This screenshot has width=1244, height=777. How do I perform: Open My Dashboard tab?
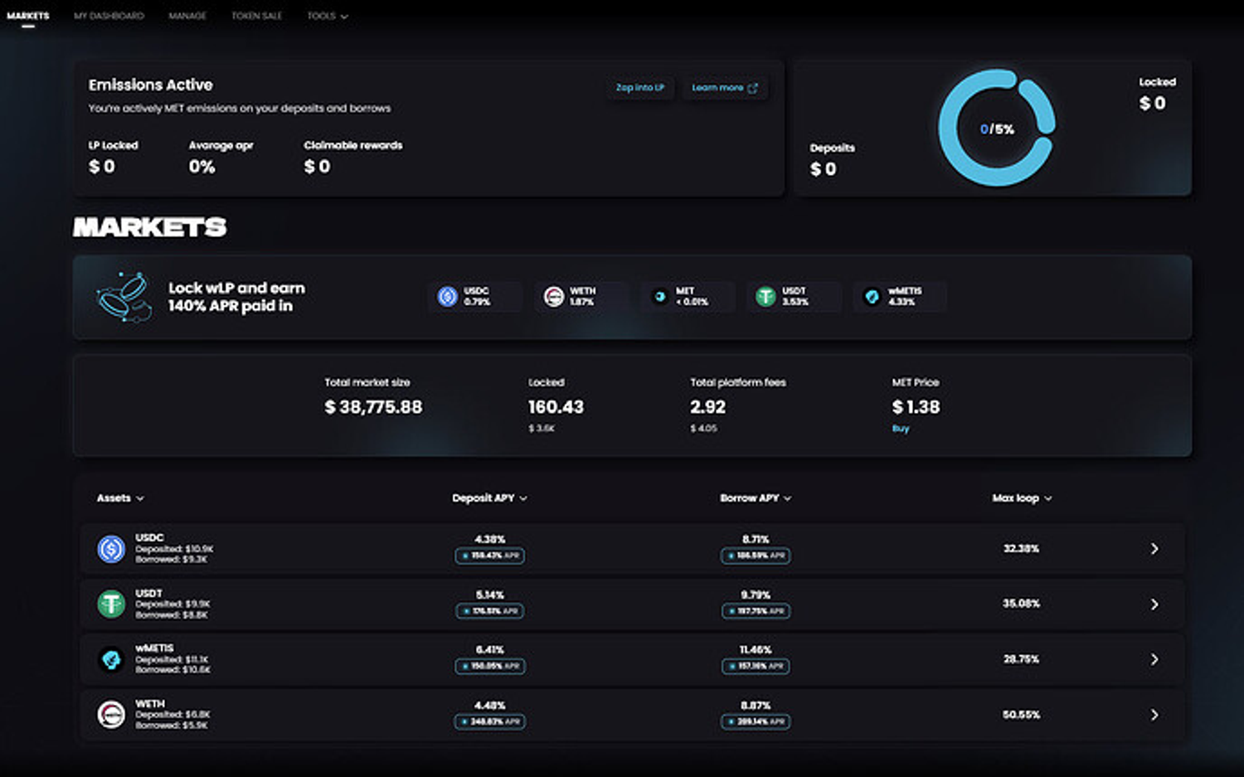pyautogui.click(x=109, y=16)
